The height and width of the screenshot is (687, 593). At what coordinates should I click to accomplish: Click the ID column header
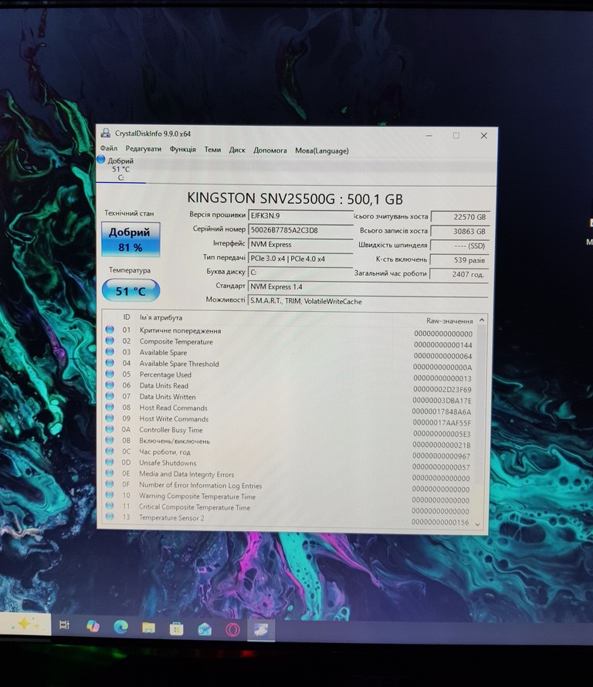(127, 316)
